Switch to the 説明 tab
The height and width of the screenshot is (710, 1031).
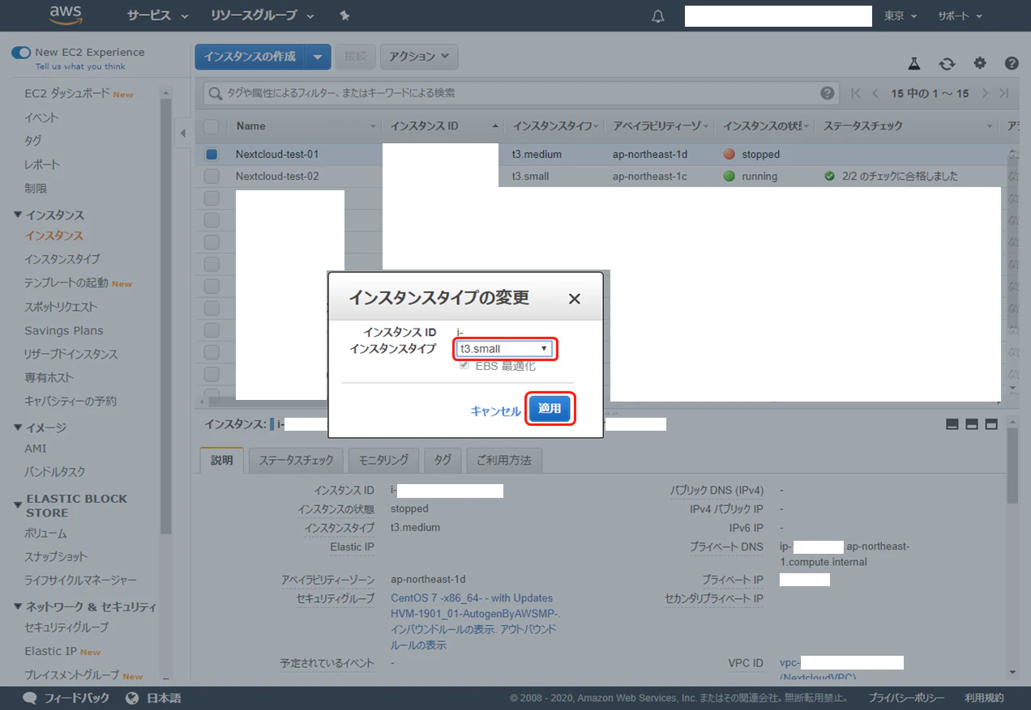point(221,460)
